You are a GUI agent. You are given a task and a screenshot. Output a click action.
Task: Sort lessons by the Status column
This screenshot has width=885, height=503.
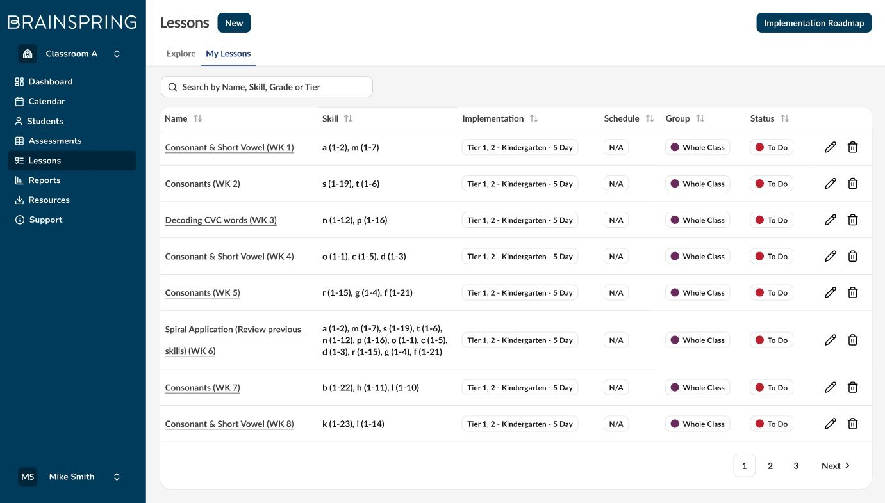click(x=785, y=119)
